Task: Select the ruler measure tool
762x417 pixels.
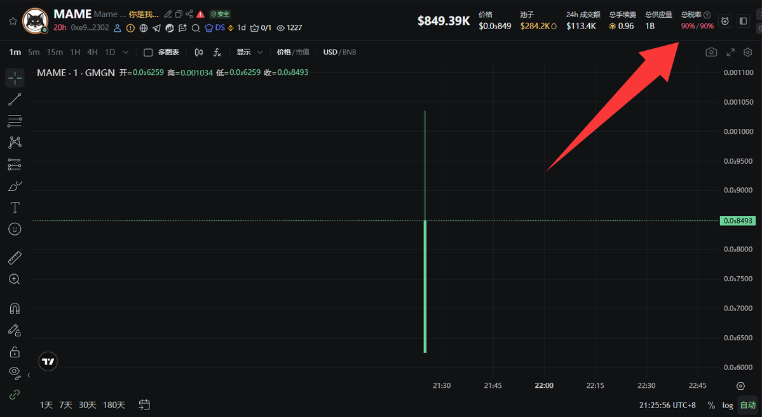Action: tap(15, 258)
